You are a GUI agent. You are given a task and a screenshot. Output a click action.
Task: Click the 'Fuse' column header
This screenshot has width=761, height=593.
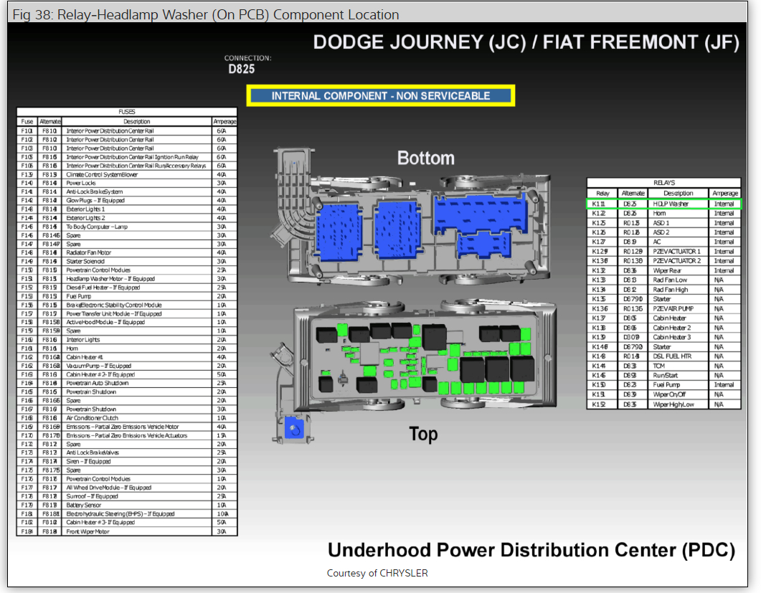[x=27, y=121]
